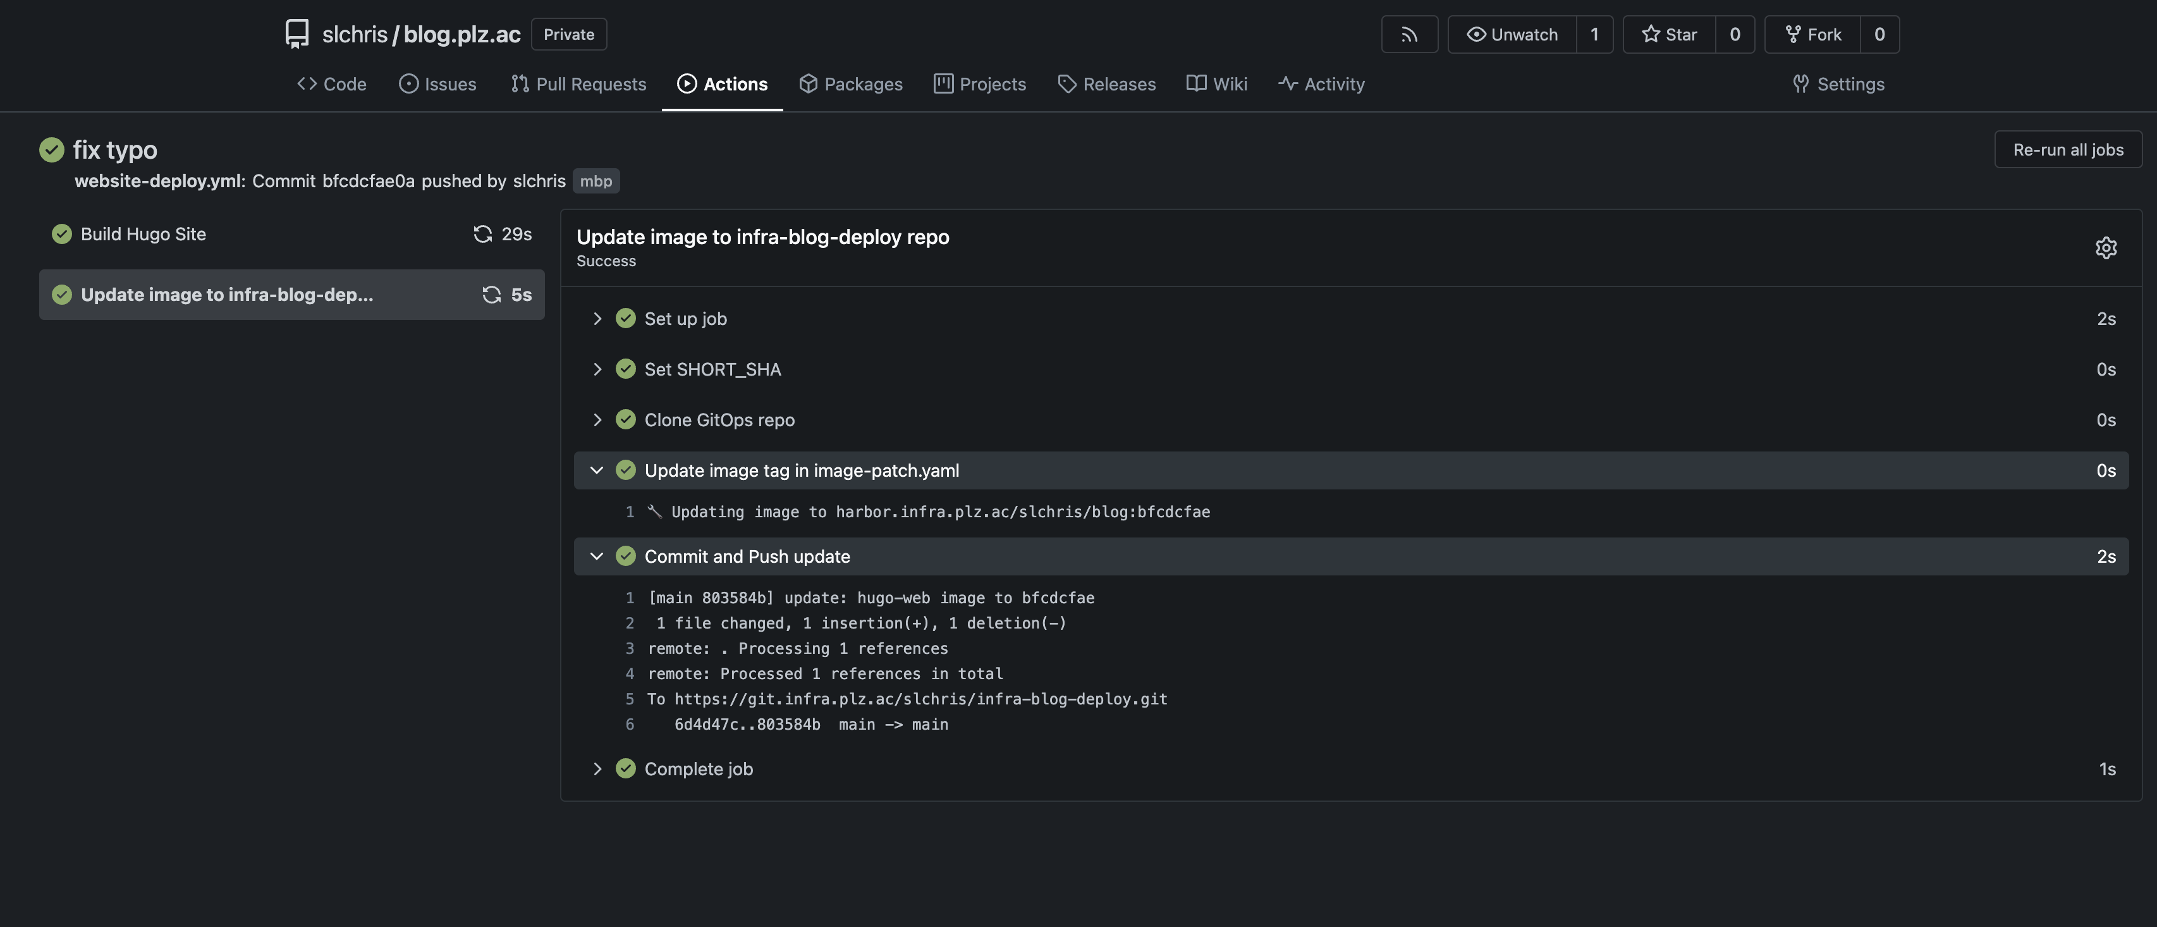Click the RSS feed icon button

(x=1409, y=34)
